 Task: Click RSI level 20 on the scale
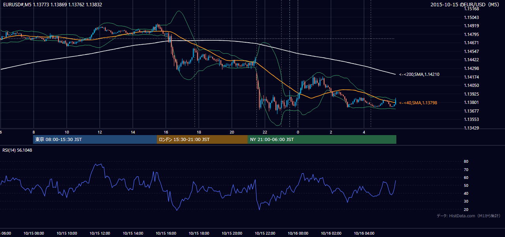[466, 209]
